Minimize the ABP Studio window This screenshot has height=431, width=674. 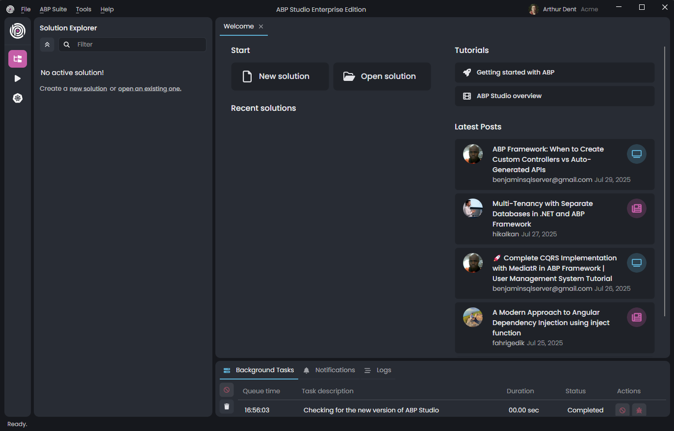(x=619, y=7)
